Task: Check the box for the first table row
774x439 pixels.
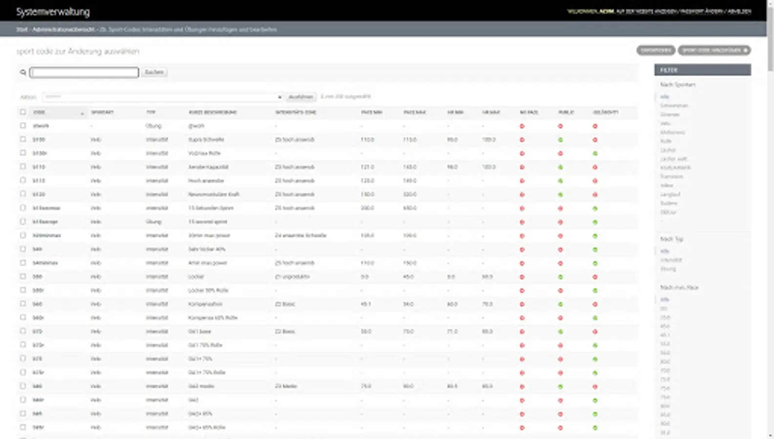Action: pos(23,125)
